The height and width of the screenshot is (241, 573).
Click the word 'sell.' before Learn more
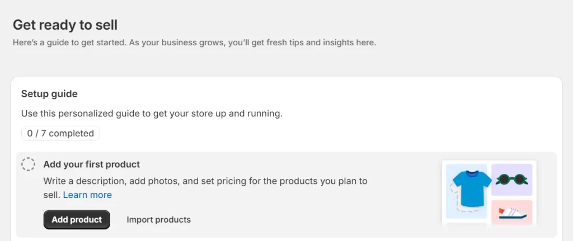51,195
